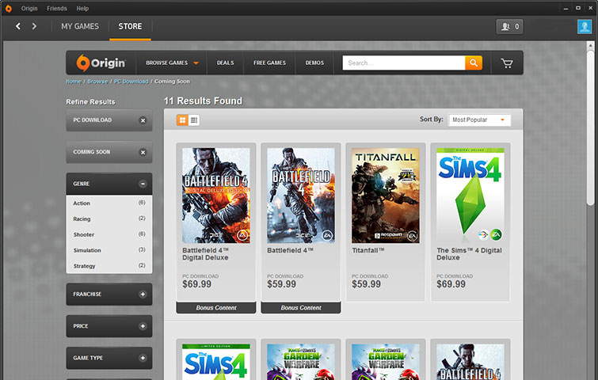Viewport: 598px width, 380px height.
Task: Expand the Game Type filter section
Action: 143,359
